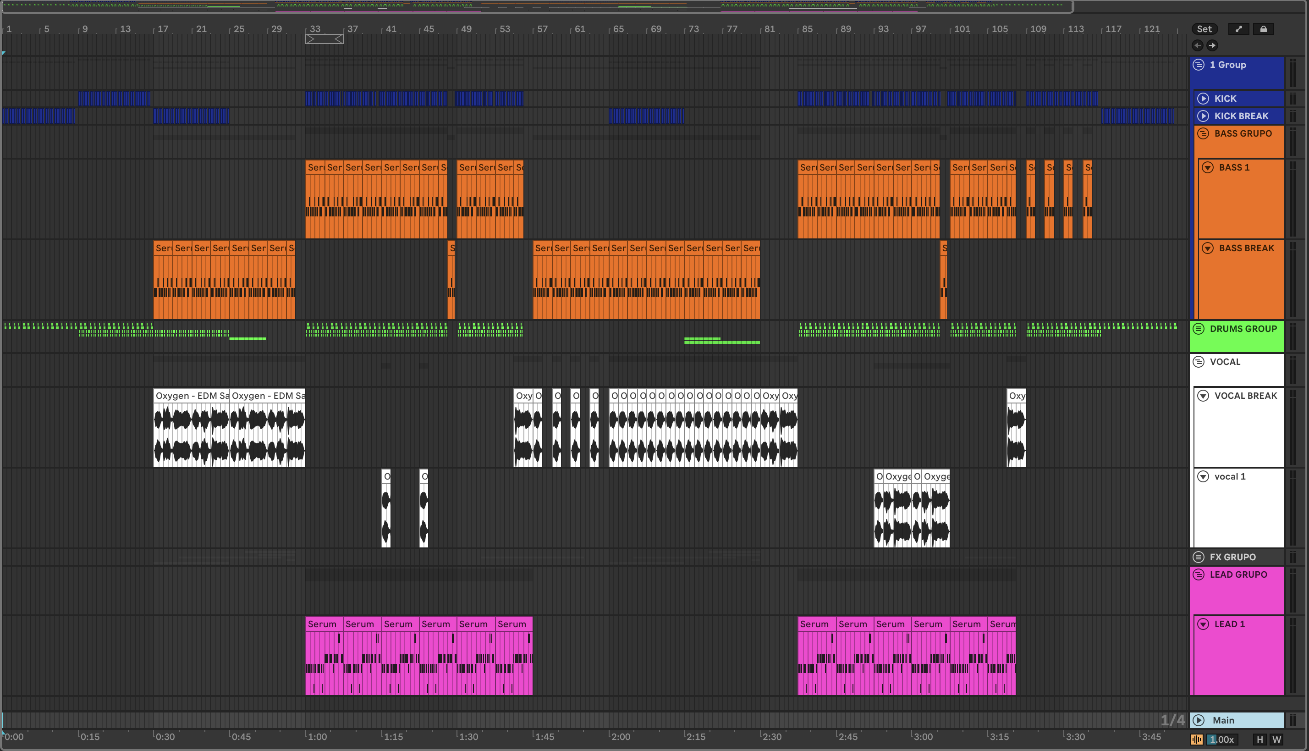Viewport: 1309px width, 751px height.
Task: Fold the VOCAL group track
Action: point(1199,362)
